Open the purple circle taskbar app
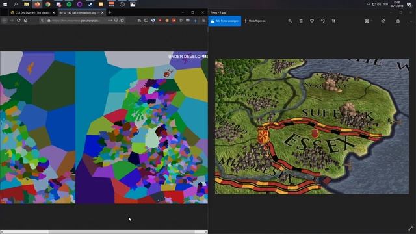Screen dimensions: 416x234 click(x=79, y=5)
